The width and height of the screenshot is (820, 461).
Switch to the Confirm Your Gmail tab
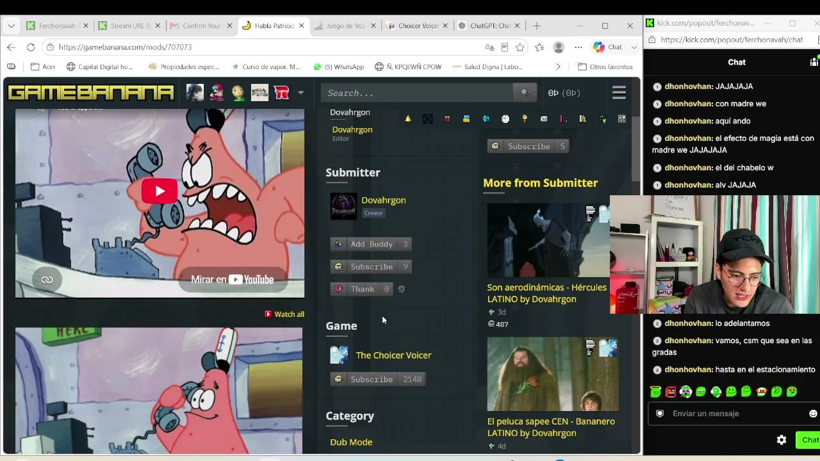[x=201, y=26]
